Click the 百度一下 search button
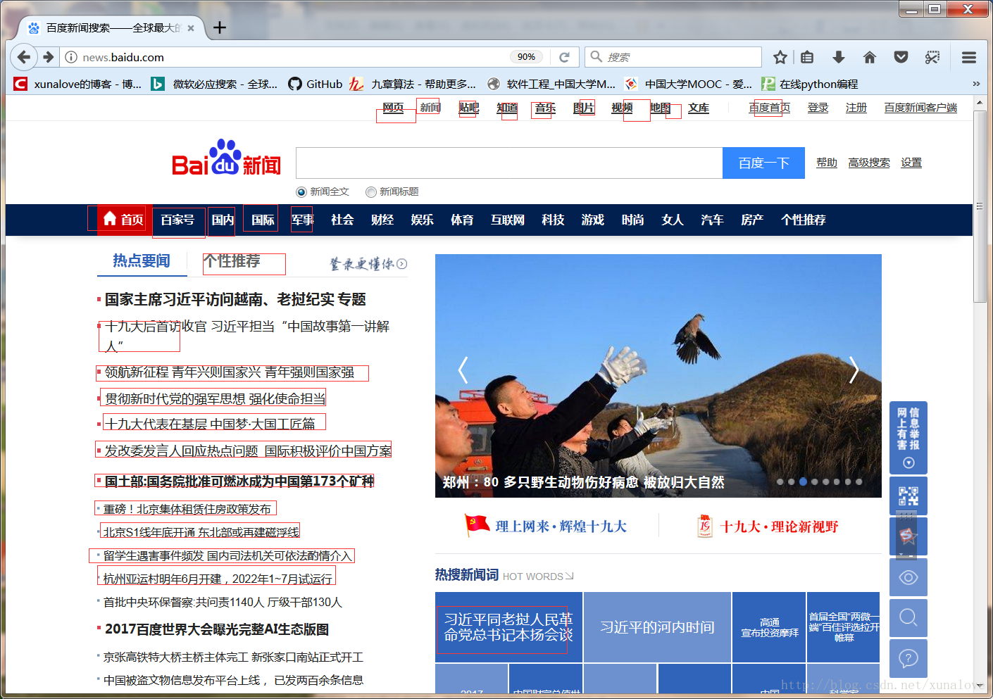 click(763, 163)
